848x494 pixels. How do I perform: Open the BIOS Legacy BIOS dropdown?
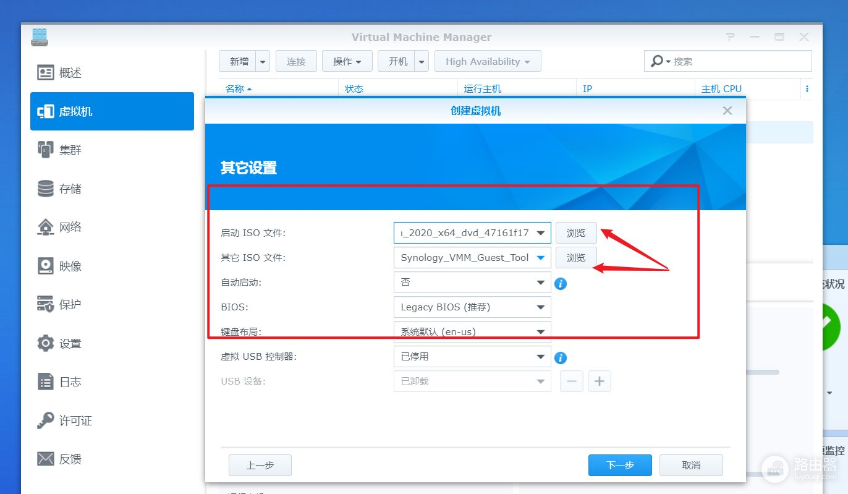coord(540,307)
